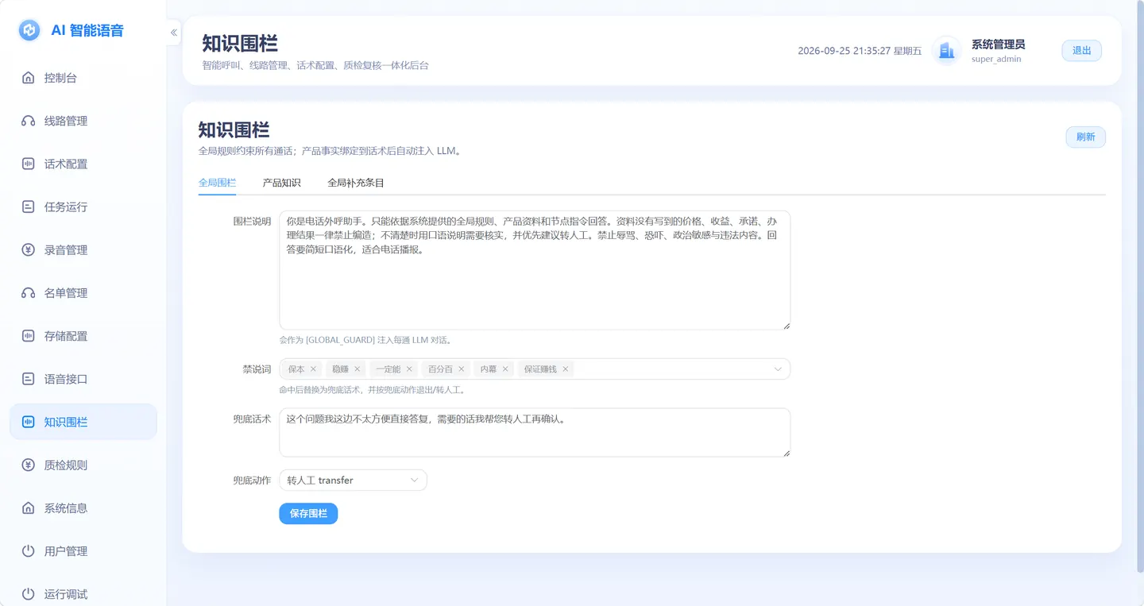The width and height of the screenshot is (1144, 606).
Task: Remove the 保本 forbidden word tag
Action: [x=313, y=369]
